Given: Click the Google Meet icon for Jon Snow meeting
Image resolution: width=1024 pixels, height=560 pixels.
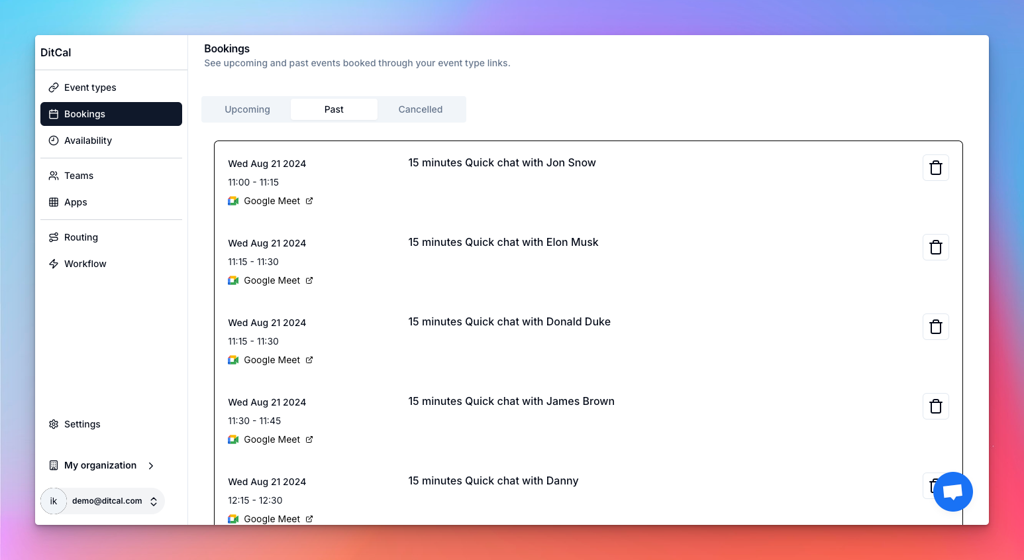Looking at the screenshot, I should pos(233,201).
